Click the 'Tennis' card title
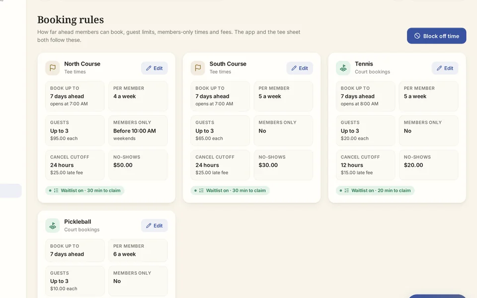 [x=364, y=64]
